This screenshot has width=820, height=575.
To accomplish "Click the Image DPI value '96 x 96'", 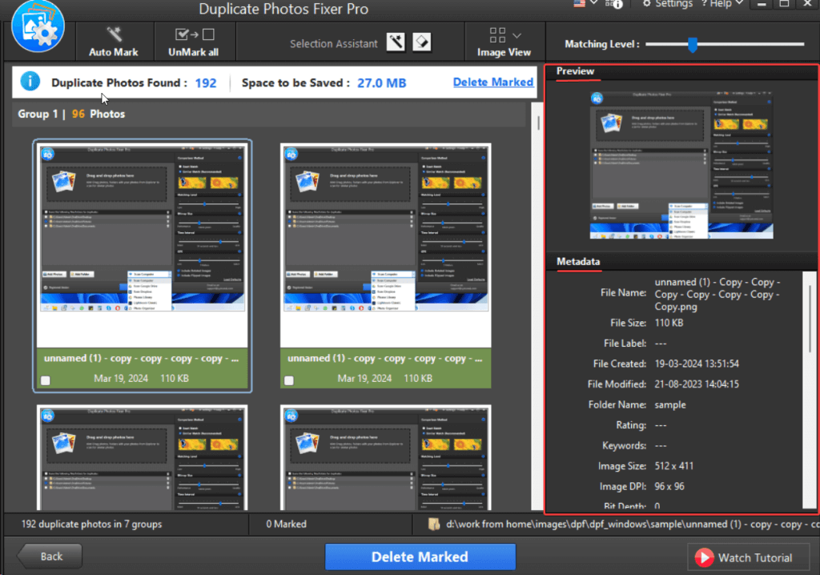I will [x=669, y=487].
